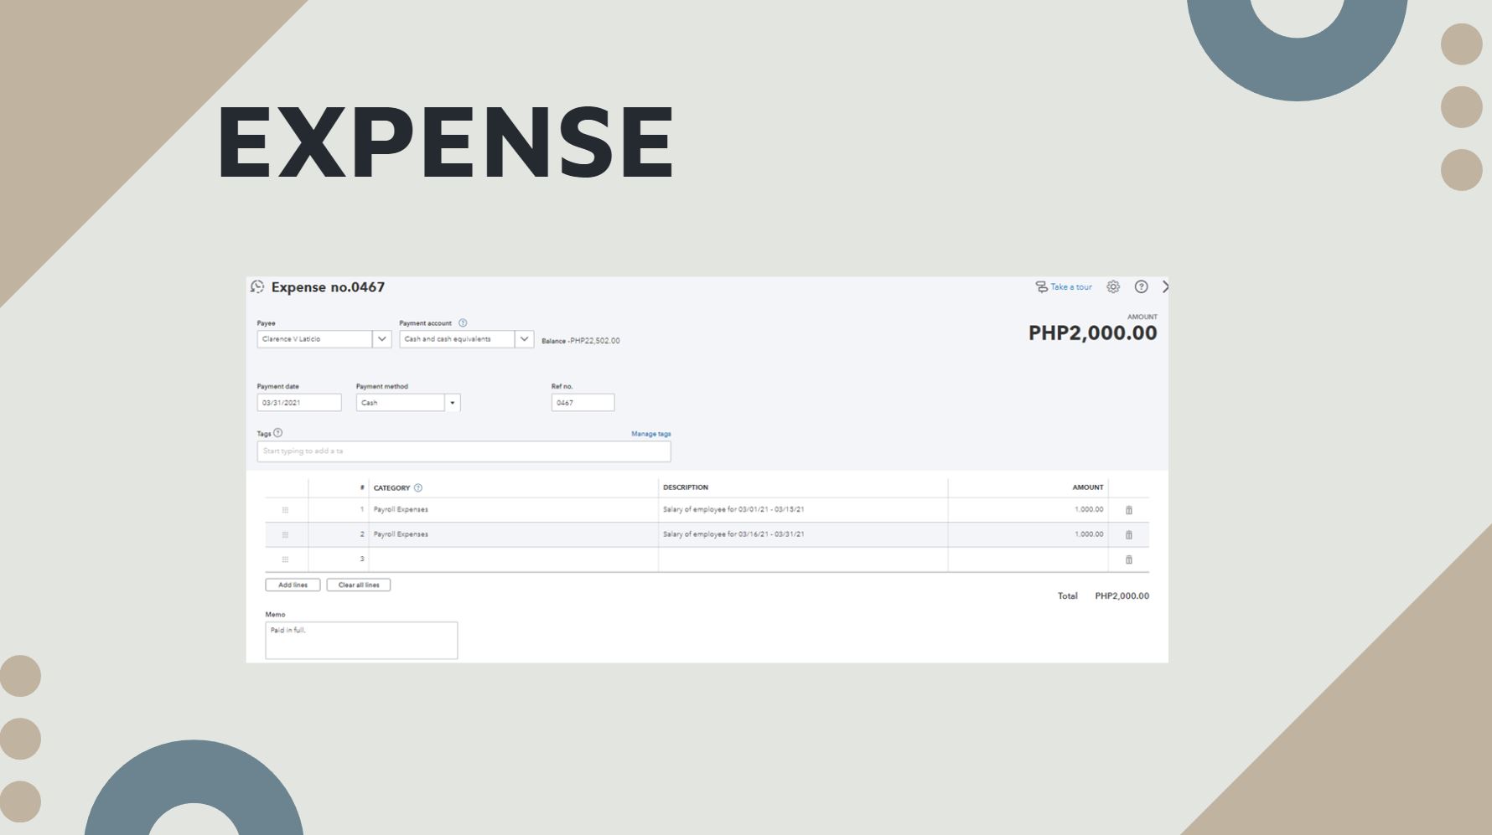Screen dimensions: 1492x835
Task: Open the Manage tags link
Action: click(650, 434)
